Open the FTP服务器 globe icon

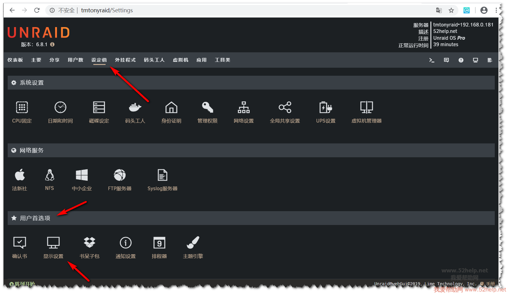[120, 175]
